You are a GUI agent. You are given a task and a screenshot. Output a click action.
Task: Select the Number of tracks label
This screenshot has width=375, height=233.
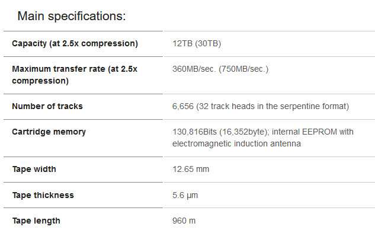[47, 106]
